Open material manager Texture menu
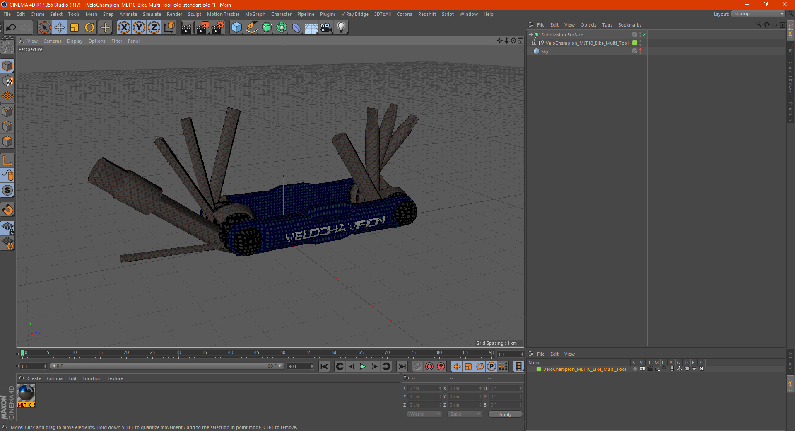The width and height of the screenshot is (795, 431). tap(115, 378)
